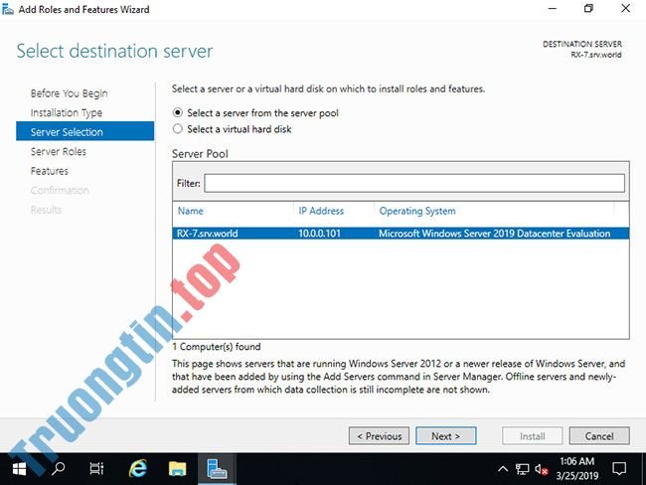This screenshot has width=646, height=485.
Task: Click the muted volume tray icon
Action: 541,469
